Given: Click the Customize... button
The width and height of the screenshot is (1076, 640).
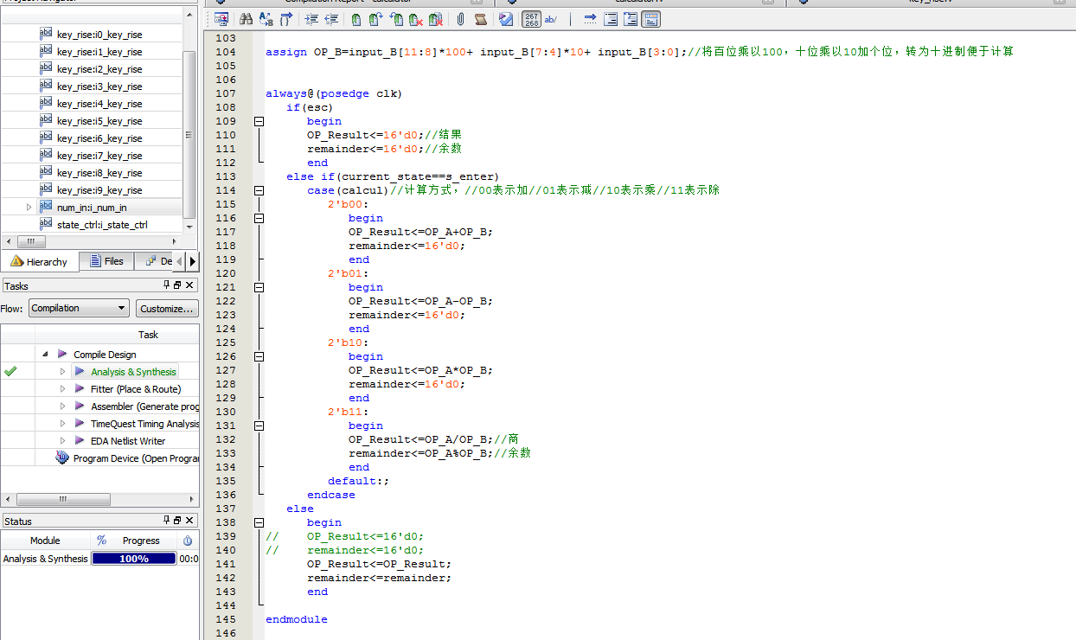Looking at the screenshot, I should (x=167, y=308).
